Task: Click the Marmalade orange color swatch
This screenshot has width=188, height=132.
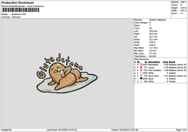Action: pyautogui.click(x=141, y=64)
